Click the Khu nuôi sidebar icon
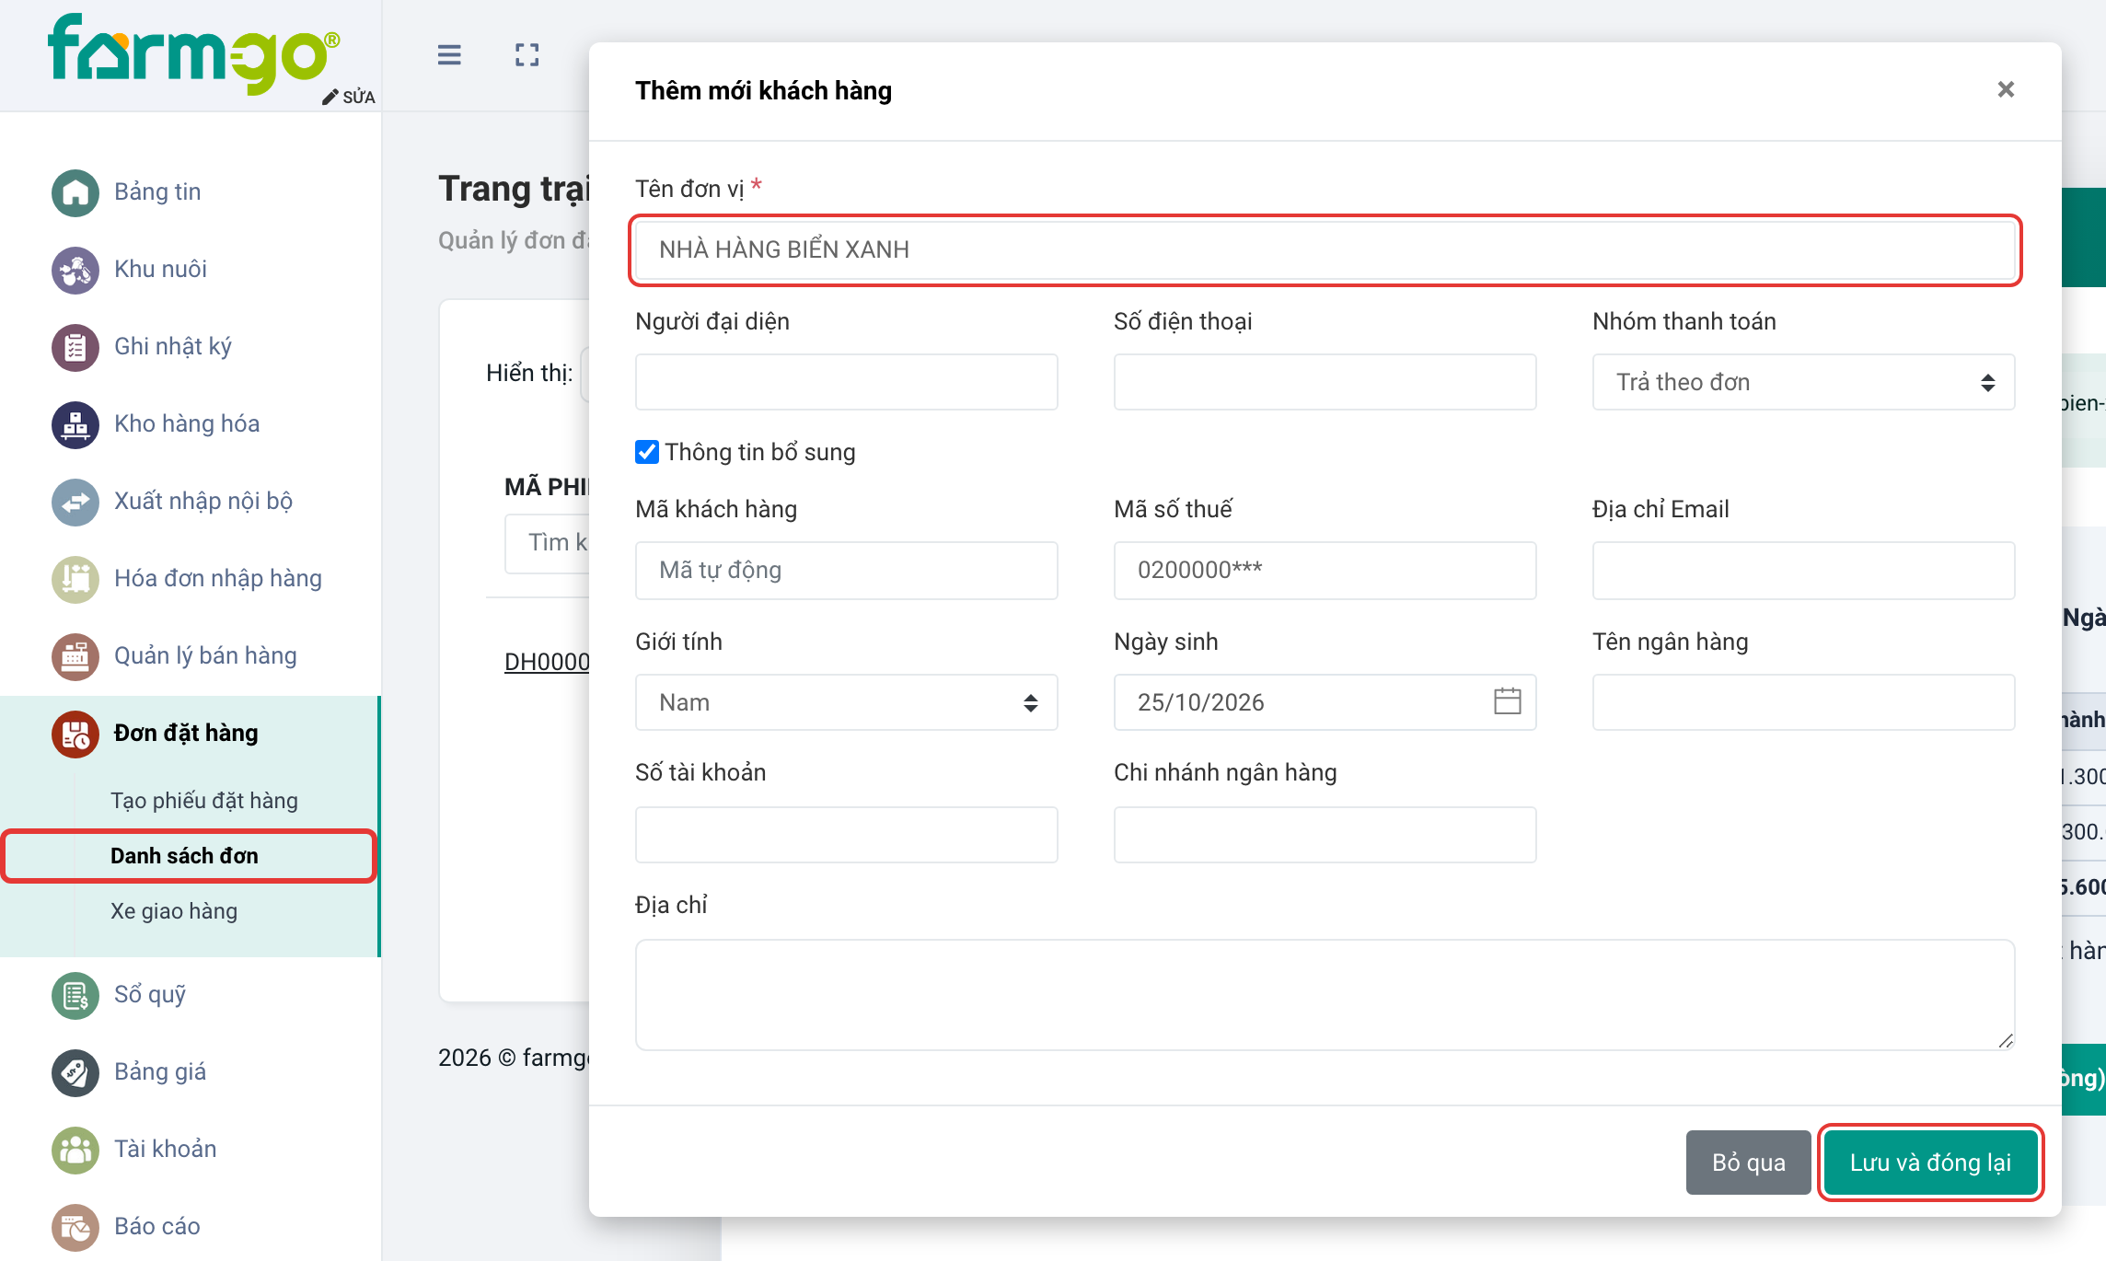The height and width of the screenshot is (1261, 2106). coord(75,270)
